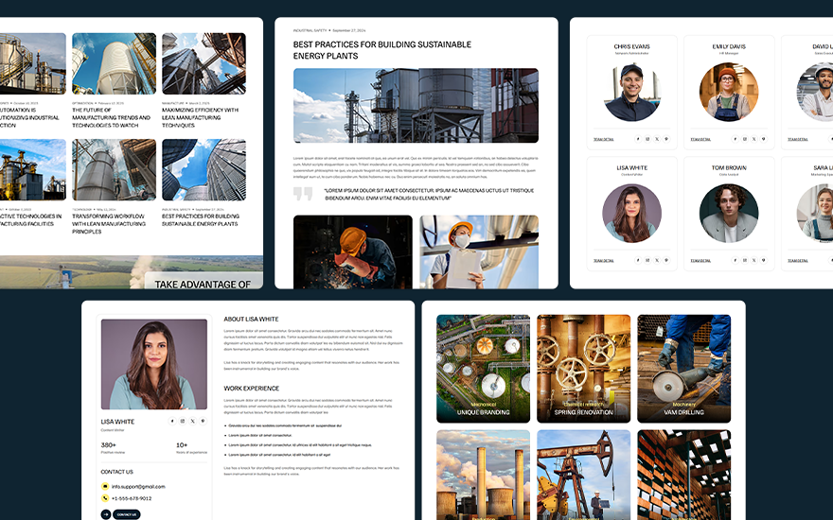Click Tom Brown's X (Twitter) icon

[754, 261]
